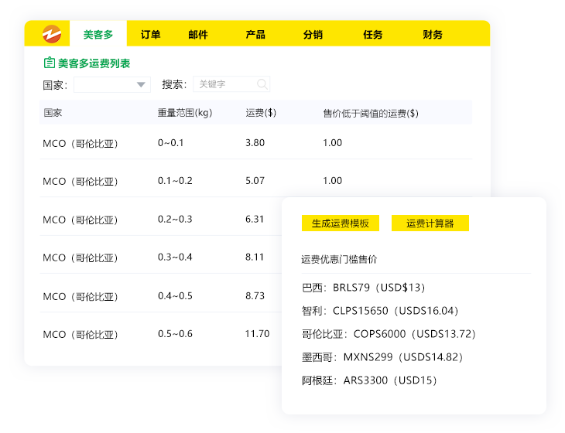Open the 分销 tab
Image resolution: width=565 pixels, height=433 pixels.
coord(313,35)
